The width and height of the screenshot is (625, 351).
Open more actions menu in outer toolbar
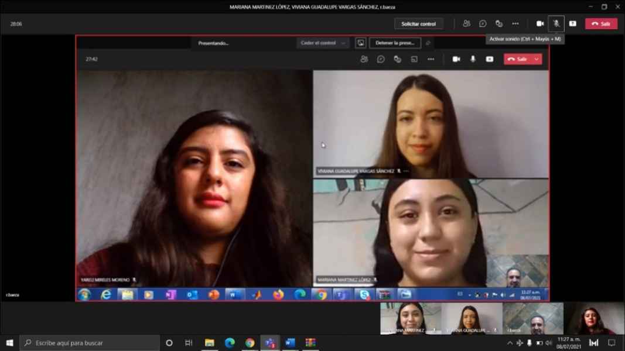click(x=515, y=24)
